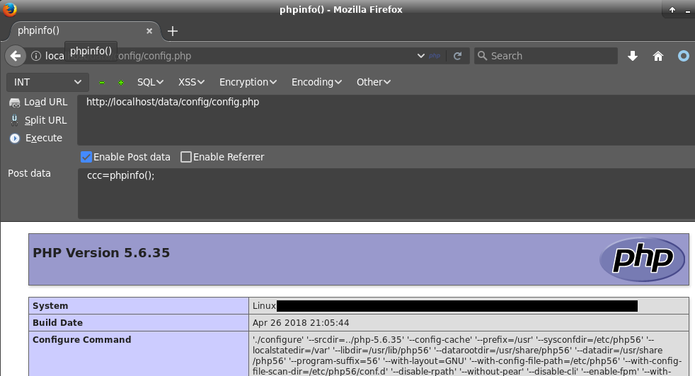Click the System row label
695x376 pixels.
50,306
